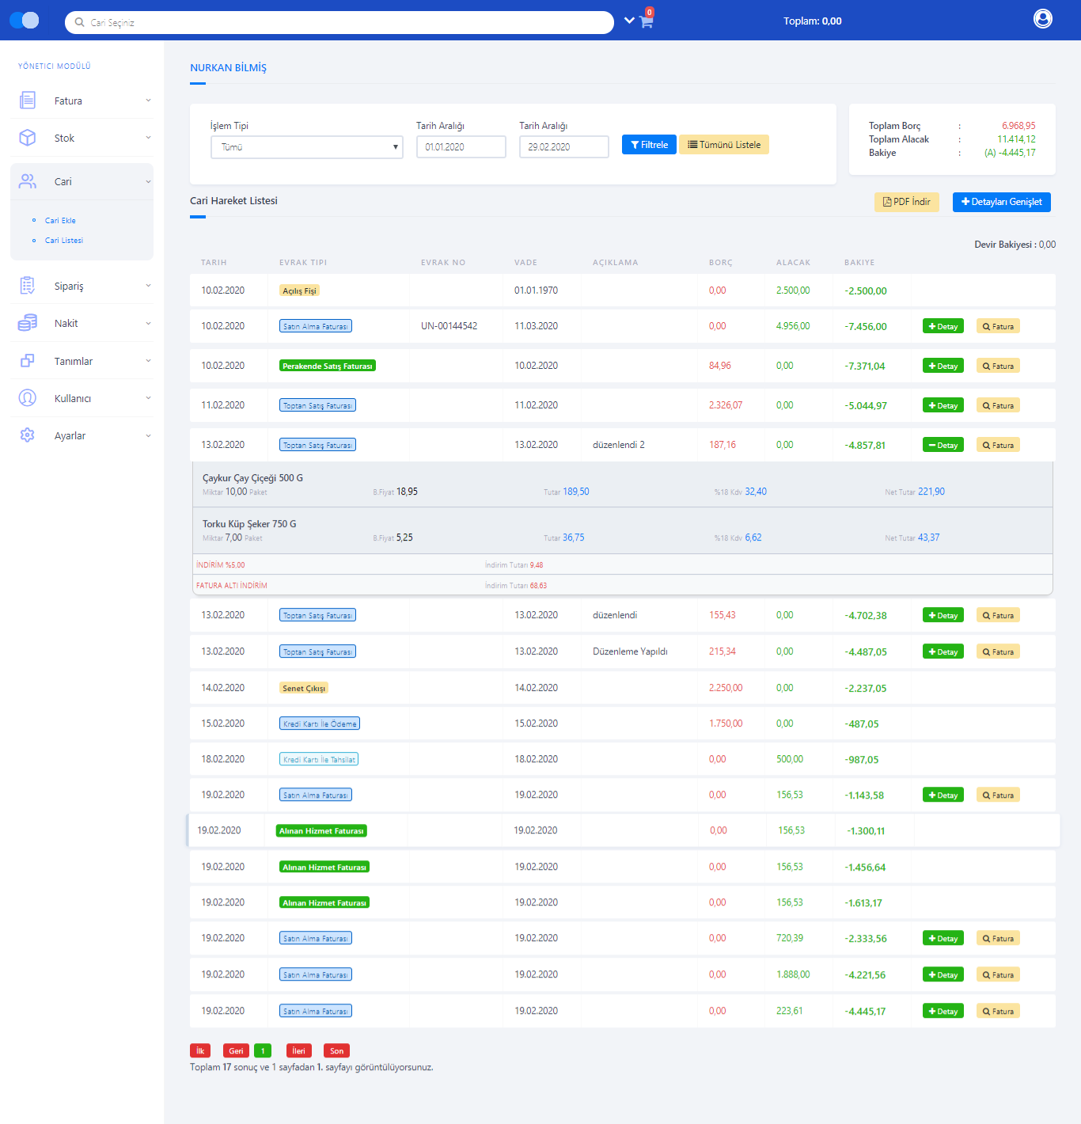Click the Tanımlar icon in sidebar
Viewport: 1081px width, 1124px height.
[28, 361]
